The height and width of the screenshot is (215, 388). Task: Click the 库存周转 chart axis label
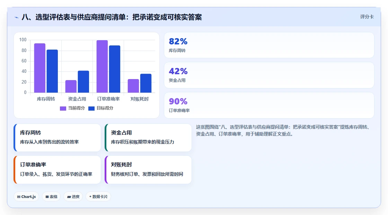pyautogui.click(x=46, y=99)
